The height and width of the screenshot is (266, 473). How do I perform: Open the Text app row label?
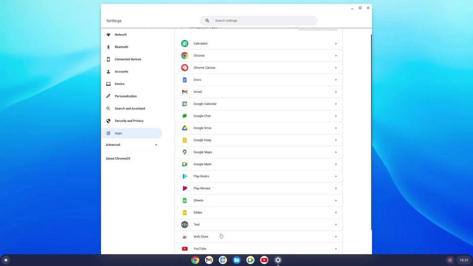(197, 224)
